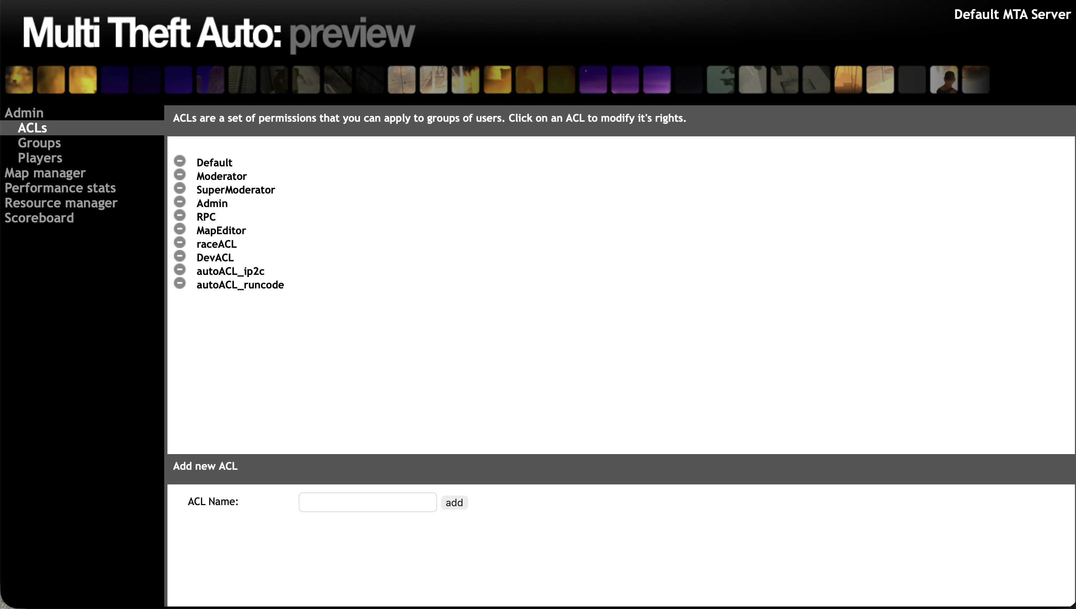Screen dimensions: 1076x609
Task: Click the remove icon beside Moderator ACL
Action: (180, 175)
